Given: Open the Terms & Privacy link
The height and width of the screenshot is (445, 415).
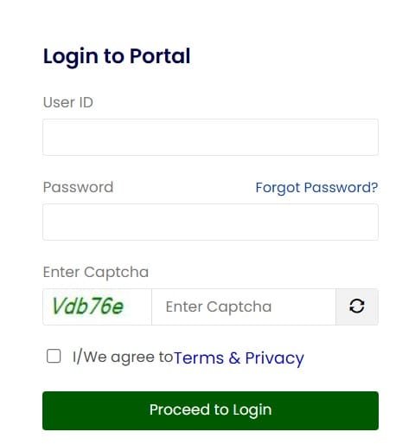Looking at the screenshot, I should (x=239, y=358).
